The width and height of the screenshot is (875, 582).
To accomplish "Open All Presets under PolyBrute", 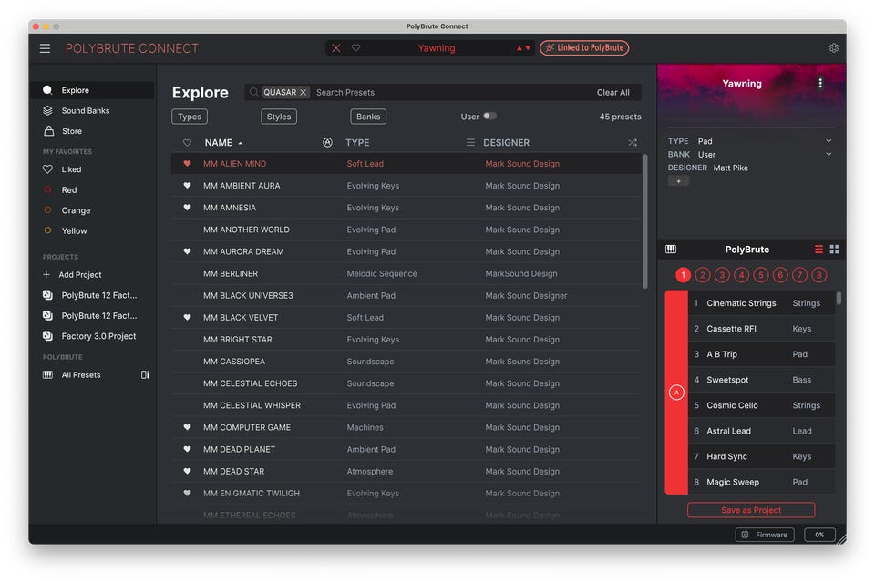I will [81, 375].
